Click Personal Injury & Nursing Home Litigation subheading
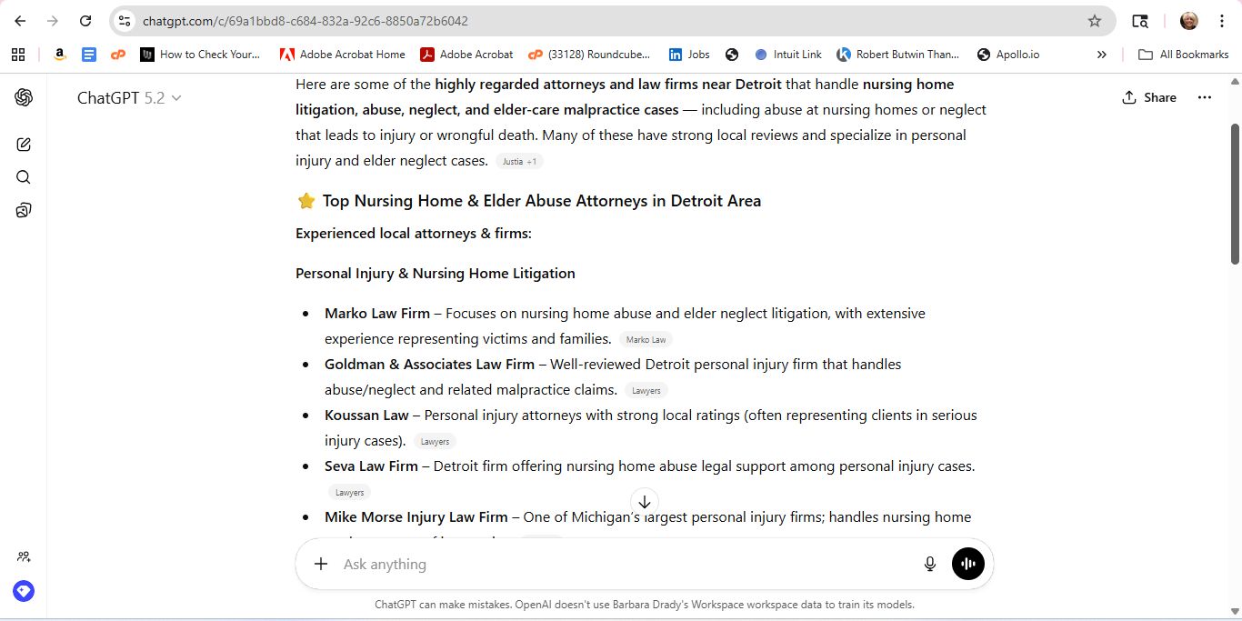 pos(436,273)
